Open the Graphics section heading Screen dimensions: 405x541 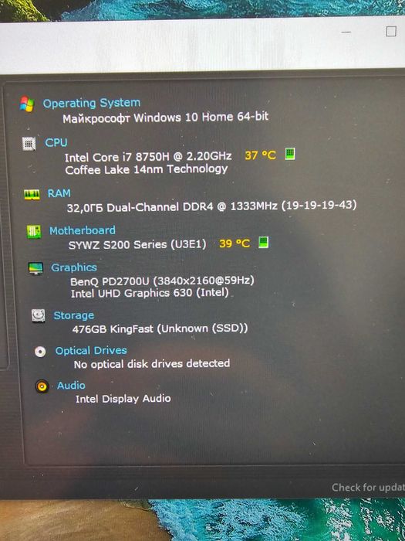[x=74, y=267]
